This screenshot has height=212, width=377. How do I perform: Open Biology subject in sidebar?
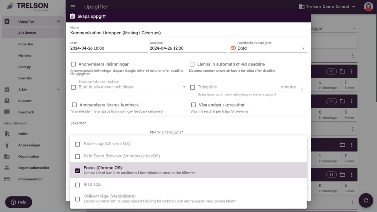(x=25, y=67)
